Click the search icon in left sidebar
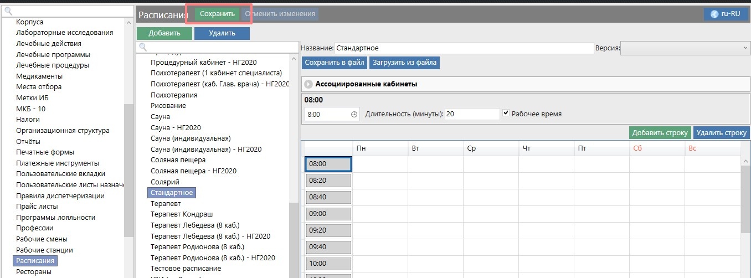 pos(8,11)
